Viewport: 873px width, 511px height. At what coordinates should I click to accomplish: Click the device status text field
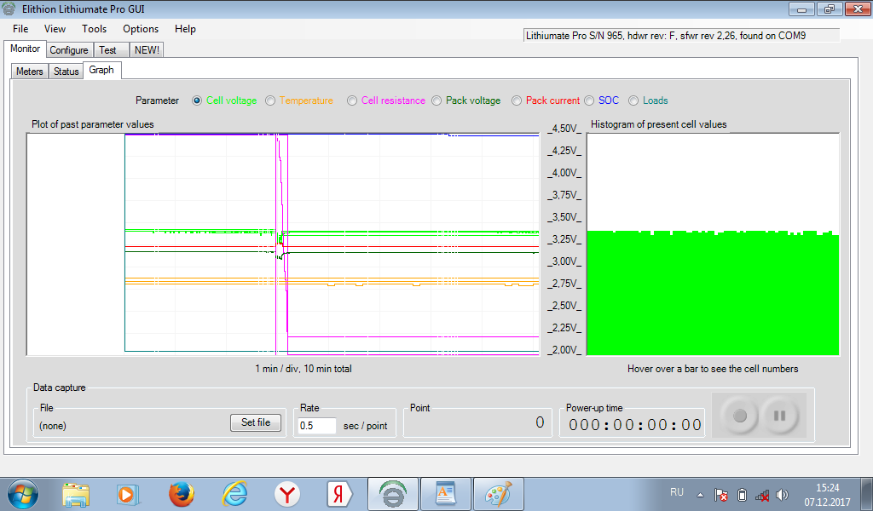[681, 36]
